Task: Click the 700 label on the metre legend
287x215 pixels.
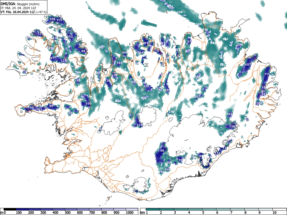Action: tap(92, 213)
